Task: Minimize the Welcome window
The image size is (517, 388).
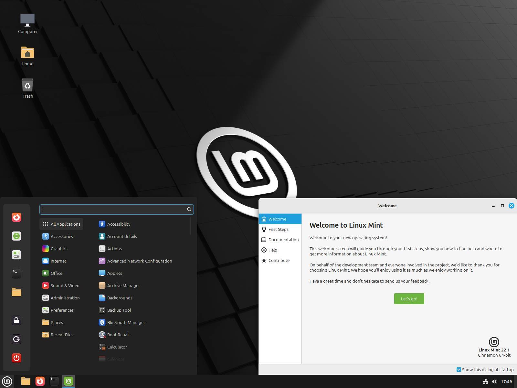Action: (x=493, y=206)
